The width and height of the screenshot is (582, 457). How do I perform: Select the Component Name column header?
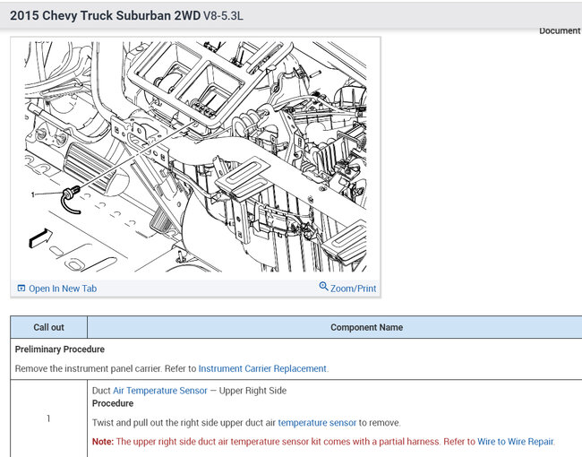point(366,327)
